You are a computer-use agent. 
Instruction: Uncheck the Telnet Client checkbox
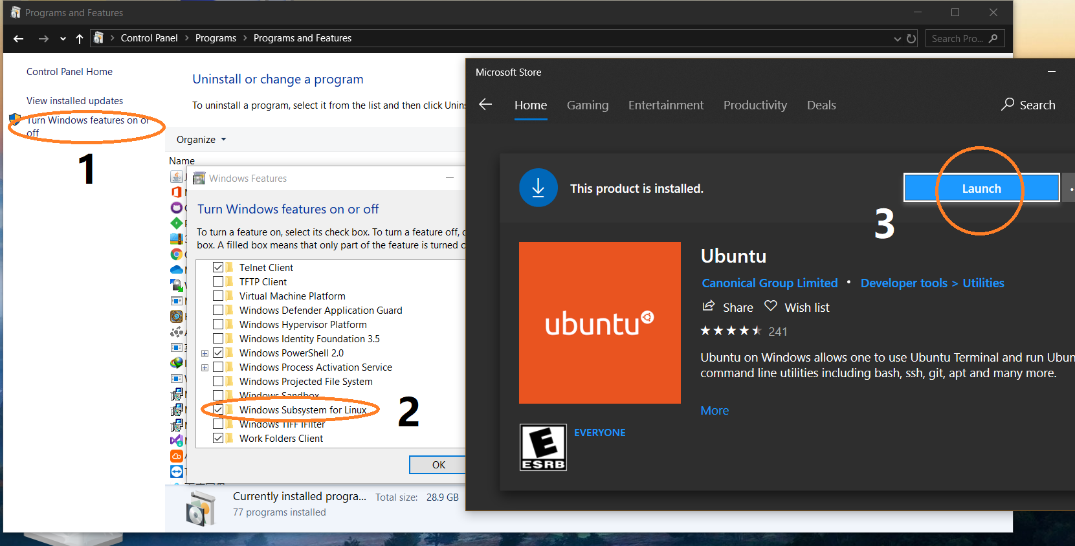click(218, 267)
